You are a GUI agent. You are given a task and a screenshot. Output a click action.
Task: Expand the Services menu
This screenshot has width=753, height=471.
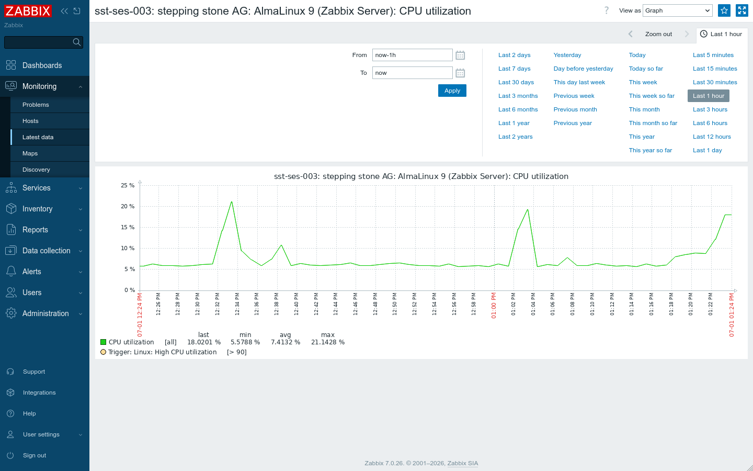click(x=81, y=188)
